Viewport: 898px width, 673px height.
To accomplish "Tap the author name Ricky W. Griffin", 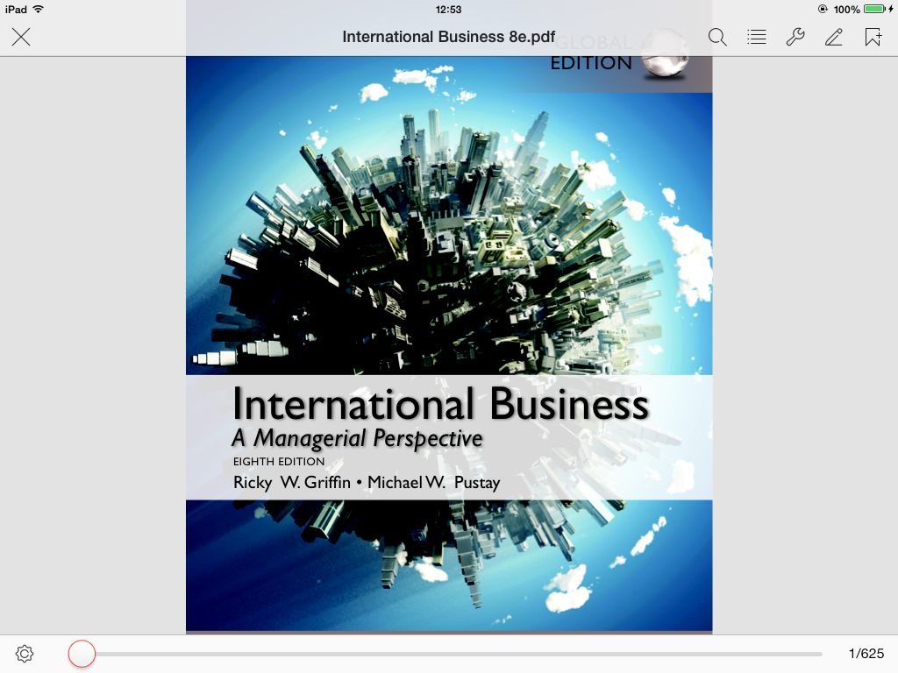I will coord(292,483).
